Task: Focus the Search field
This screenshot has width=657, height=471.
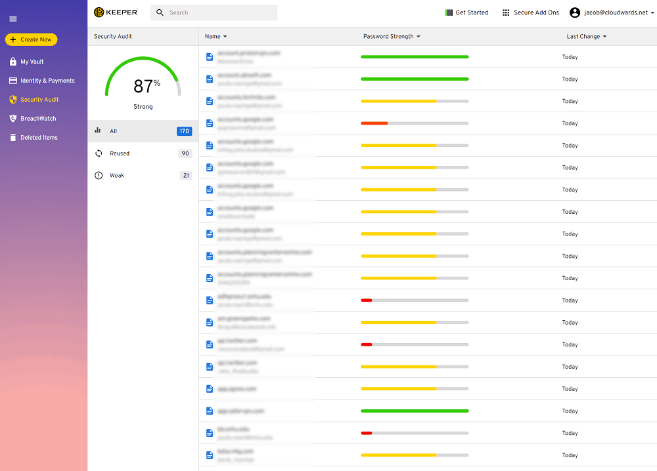Action: pyautogui.click(x=214, y=12)
